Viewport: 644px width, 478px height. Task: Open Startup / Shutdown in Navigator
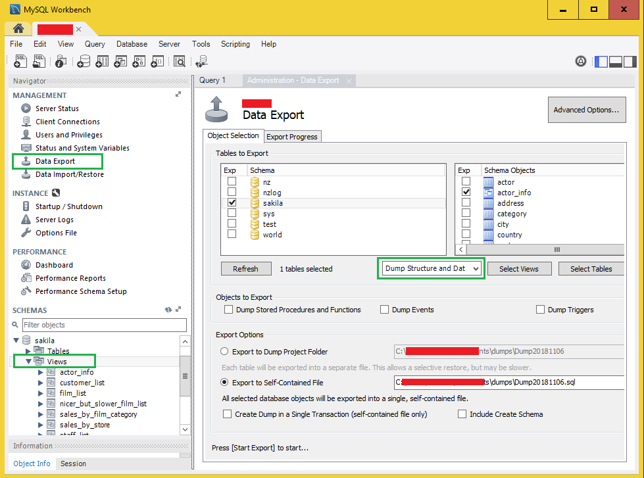(68, 206)
